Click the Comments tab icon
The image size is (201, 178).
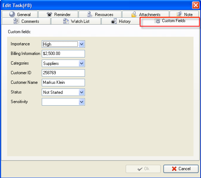(16, 21)
